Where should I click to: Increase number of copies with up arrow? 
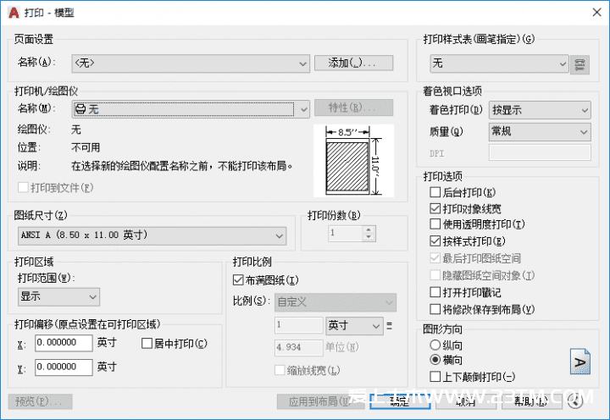click(x=369, y=229)
